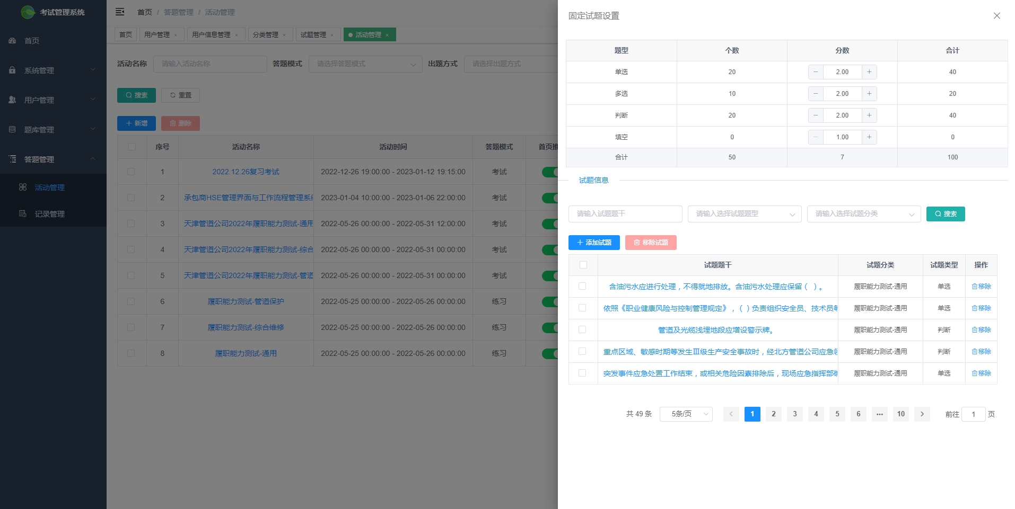Screen dimensions: 1015x509
Task: Click the 记录管理 submenu icon
Action: pyautogui.click(x=23, y=214)
